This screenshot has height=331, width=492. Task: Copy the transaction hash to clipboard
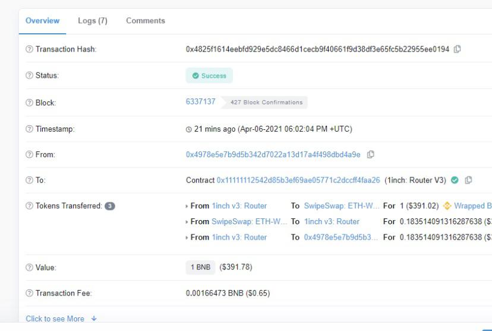click(x=458, y=49)
